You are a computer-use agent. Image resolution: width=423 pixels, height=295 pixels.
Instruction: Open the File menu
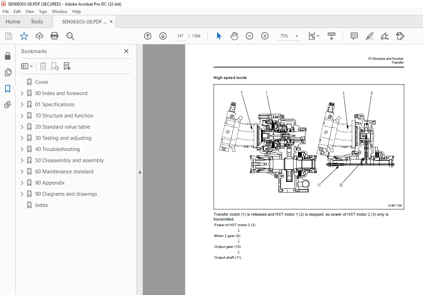click(x=6, y=12)
